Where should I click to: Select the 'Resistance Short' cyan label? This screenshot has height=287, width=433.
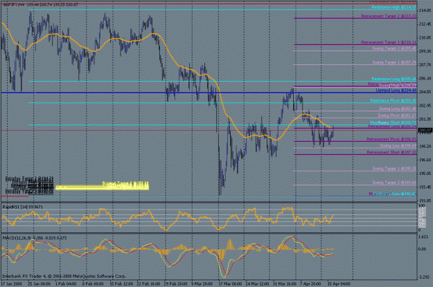394,122
